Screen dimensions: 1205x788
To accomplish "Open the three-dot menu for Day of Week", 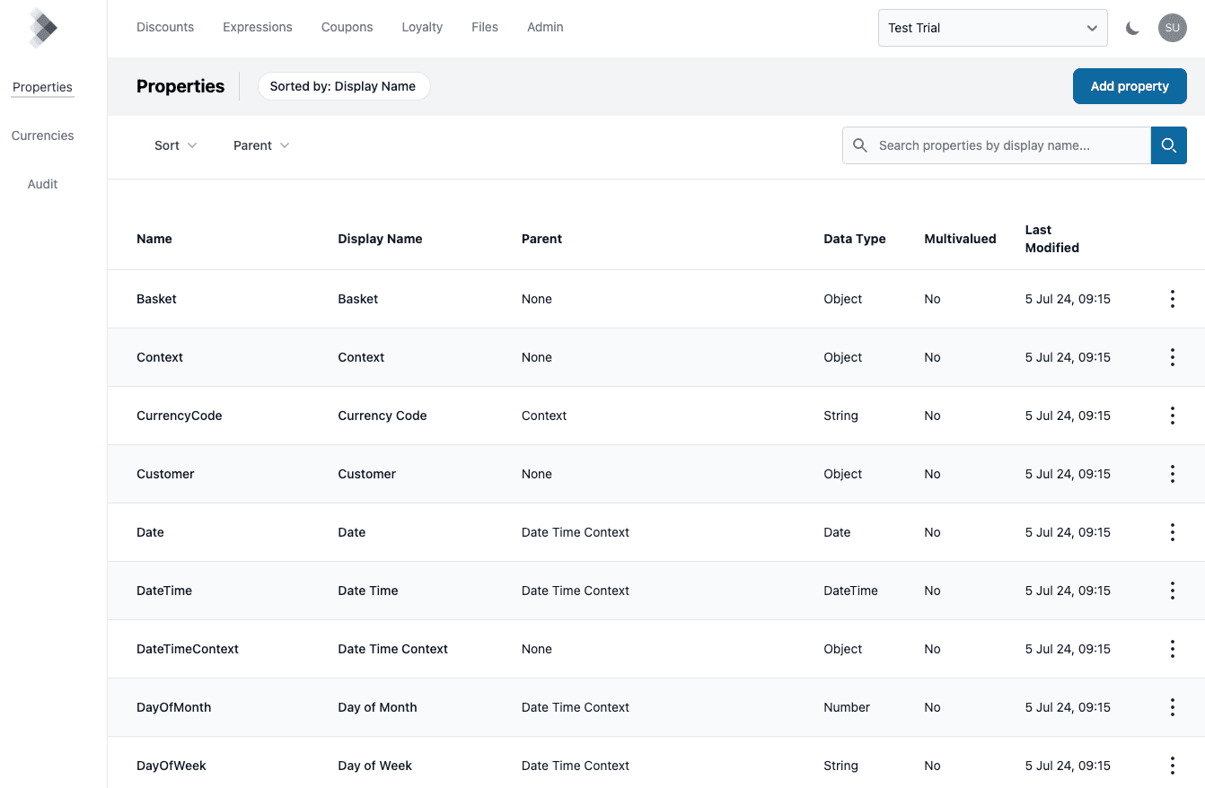I will pyautogui.click(x=1172, y=766).
